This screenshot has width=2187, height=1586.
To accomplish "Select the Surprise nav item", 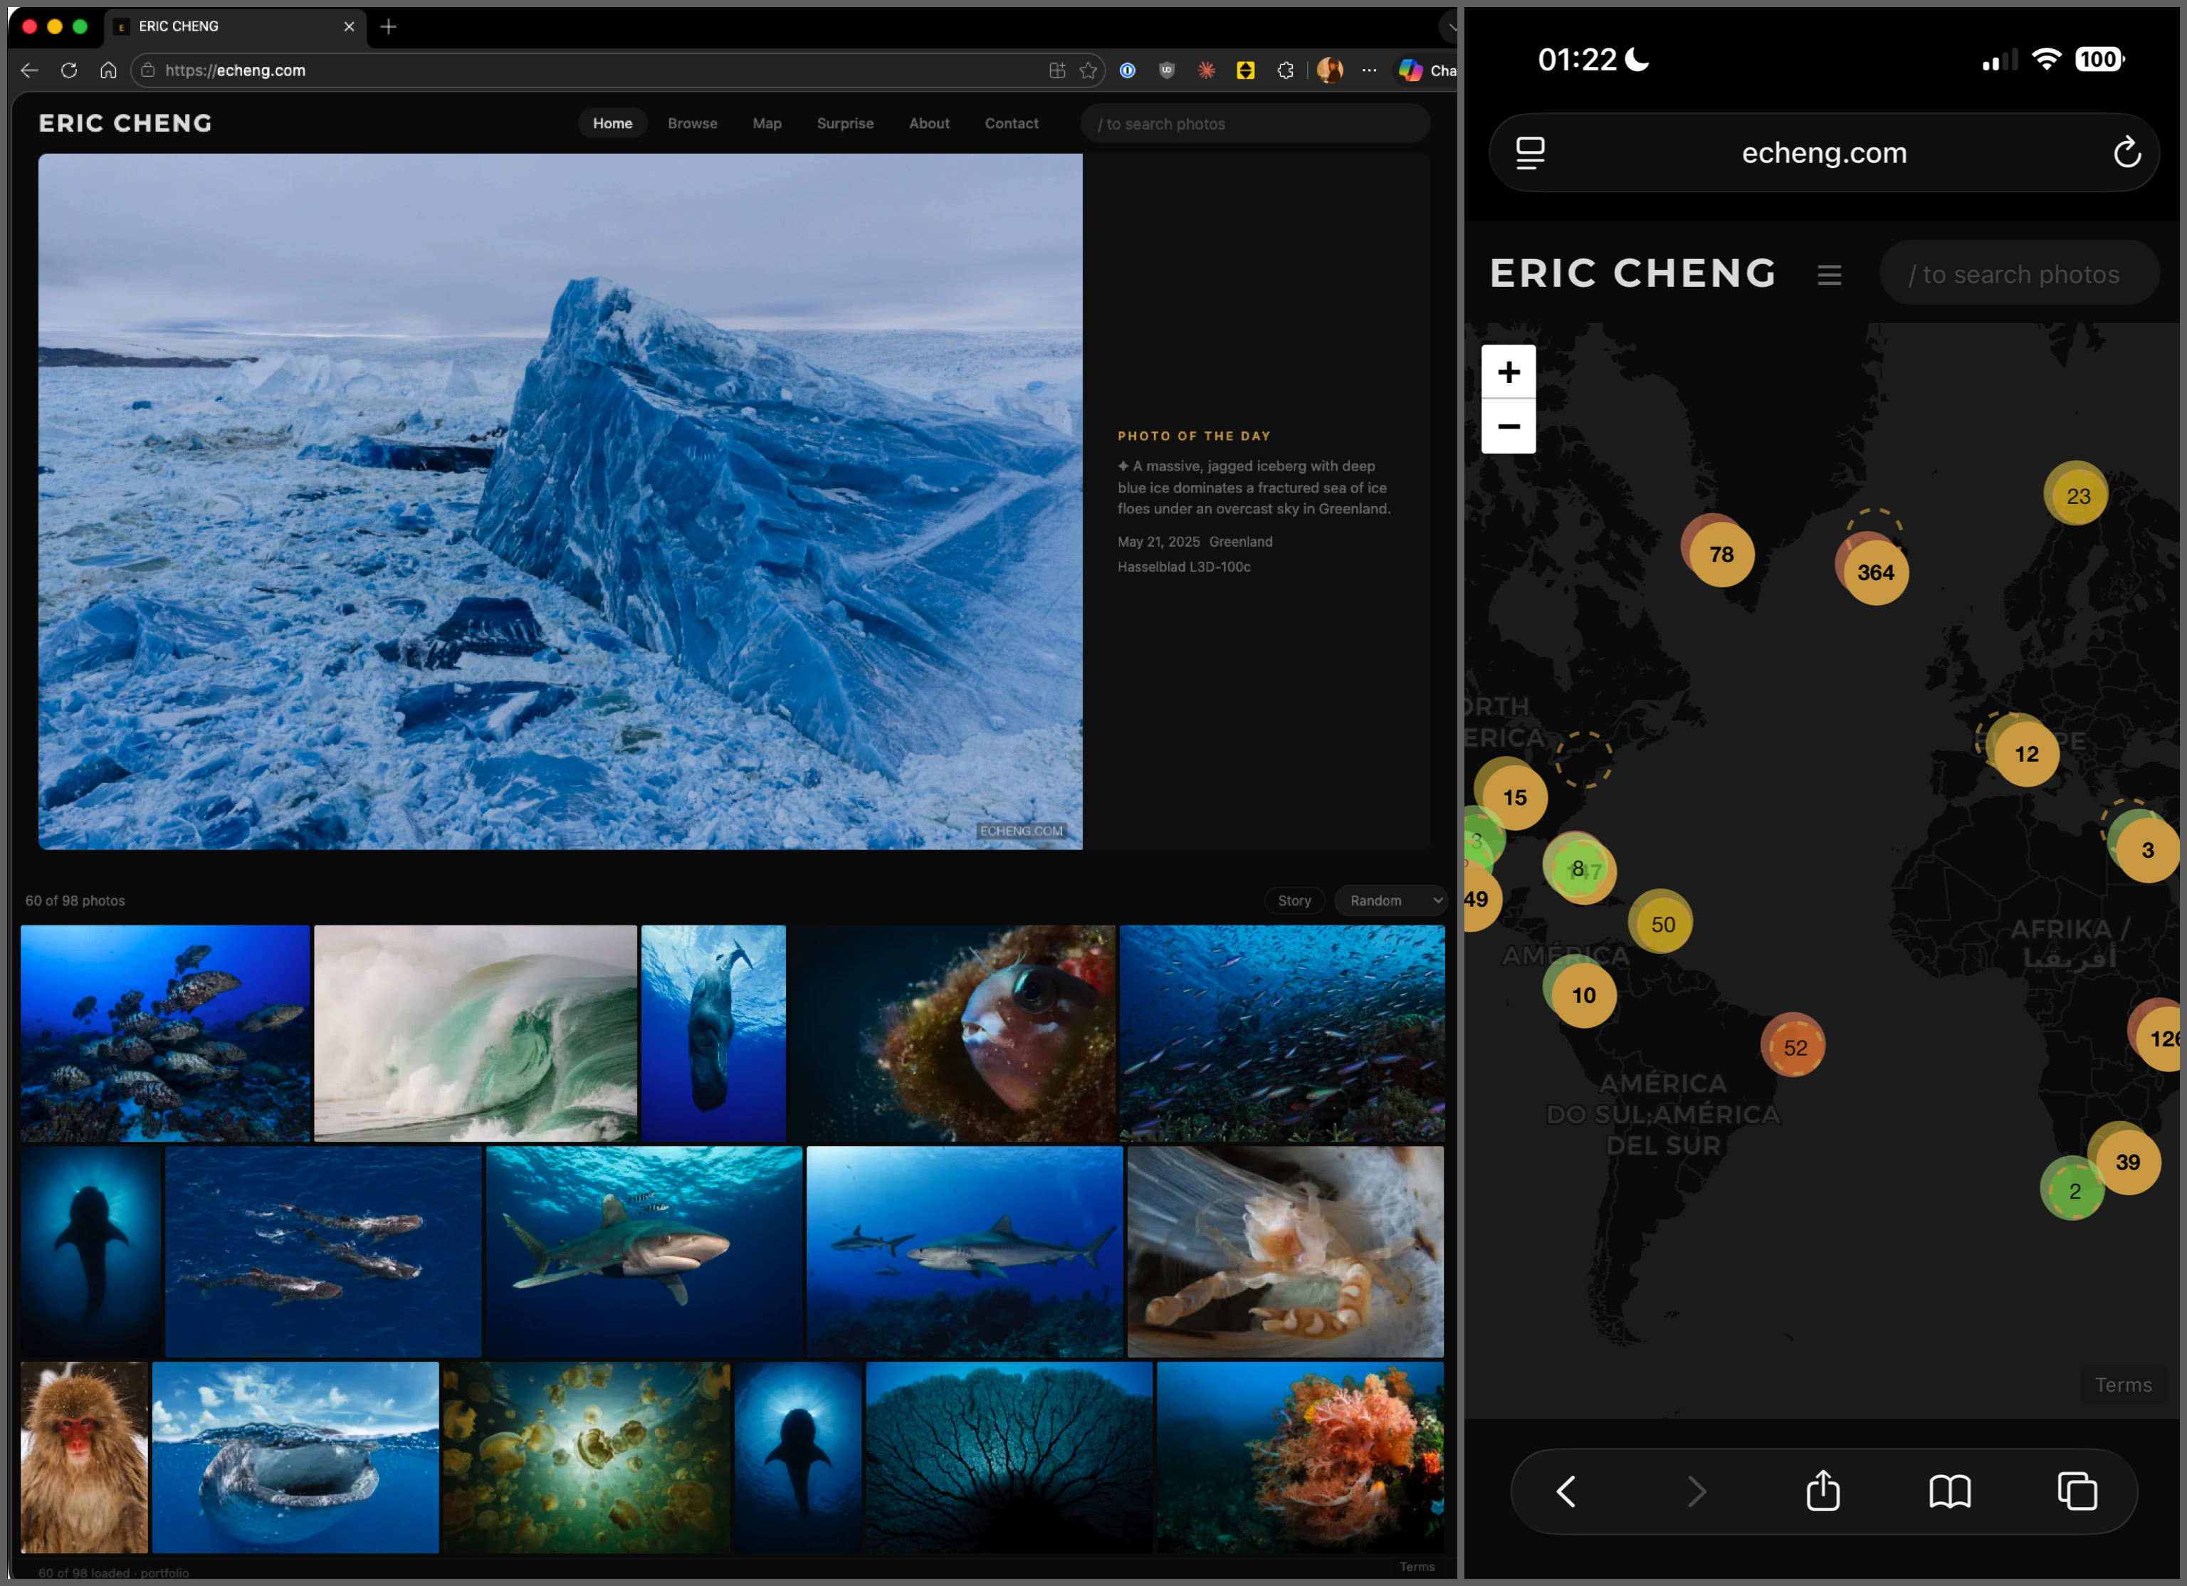I will point(845,123).
